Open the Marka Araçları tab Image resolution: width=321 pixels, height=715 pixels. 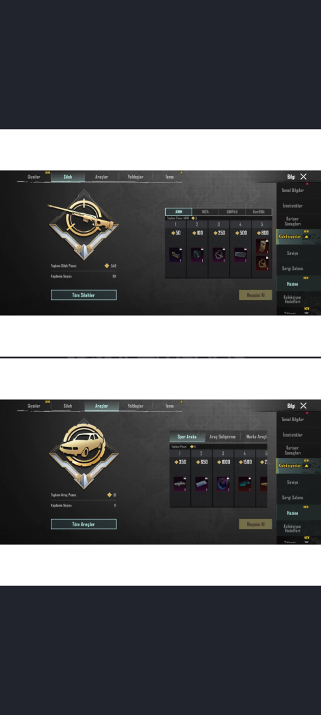256,437
